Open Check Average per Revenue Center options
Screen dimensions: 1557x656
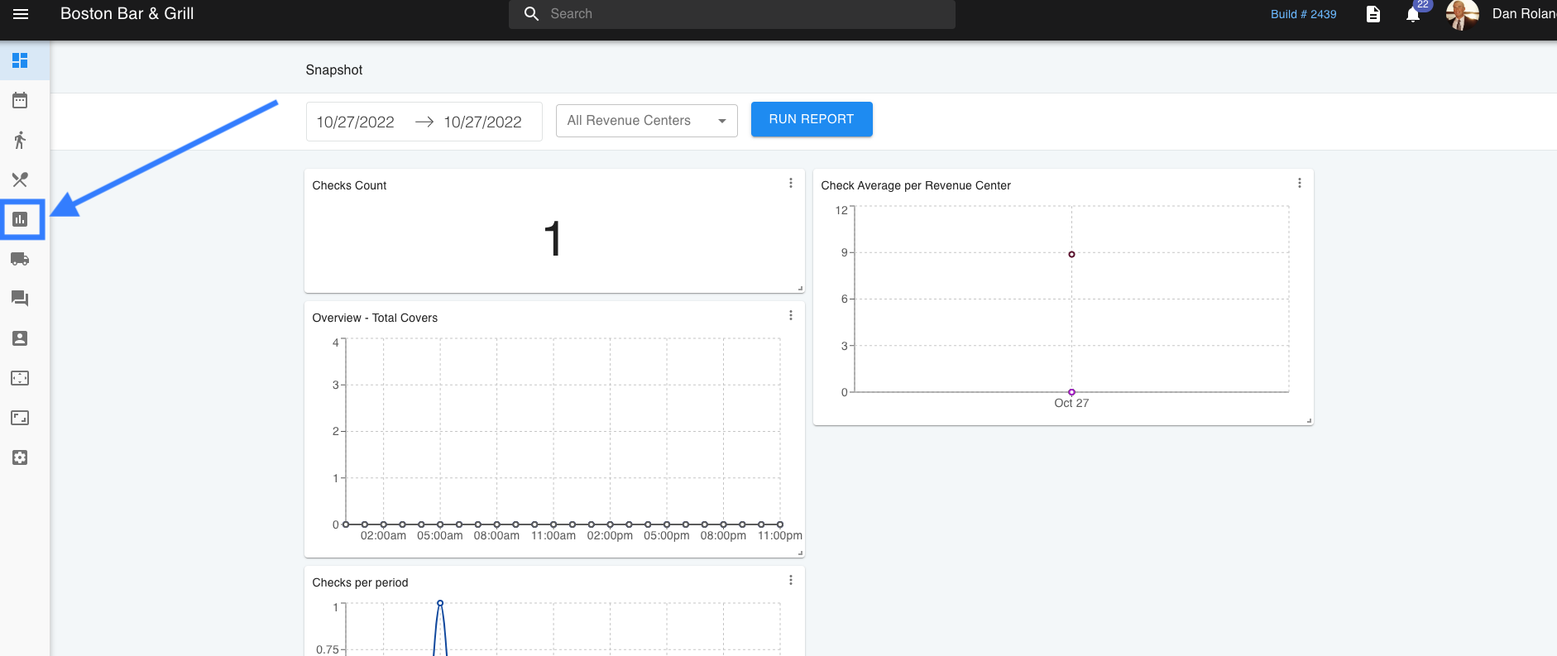(x=1300, y=183)
